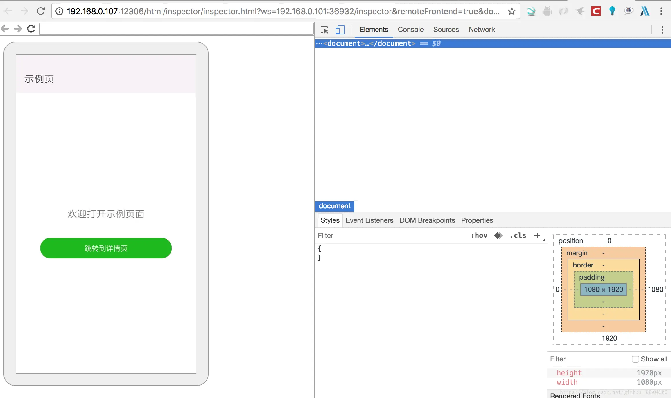Viewport: 671px width, 398px height.
Task: Click the inspect element picker icon
Action: click(324, 30)
